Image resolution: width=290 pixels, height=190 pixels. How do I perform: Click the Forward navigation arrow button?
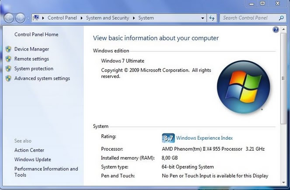point(20,18)
